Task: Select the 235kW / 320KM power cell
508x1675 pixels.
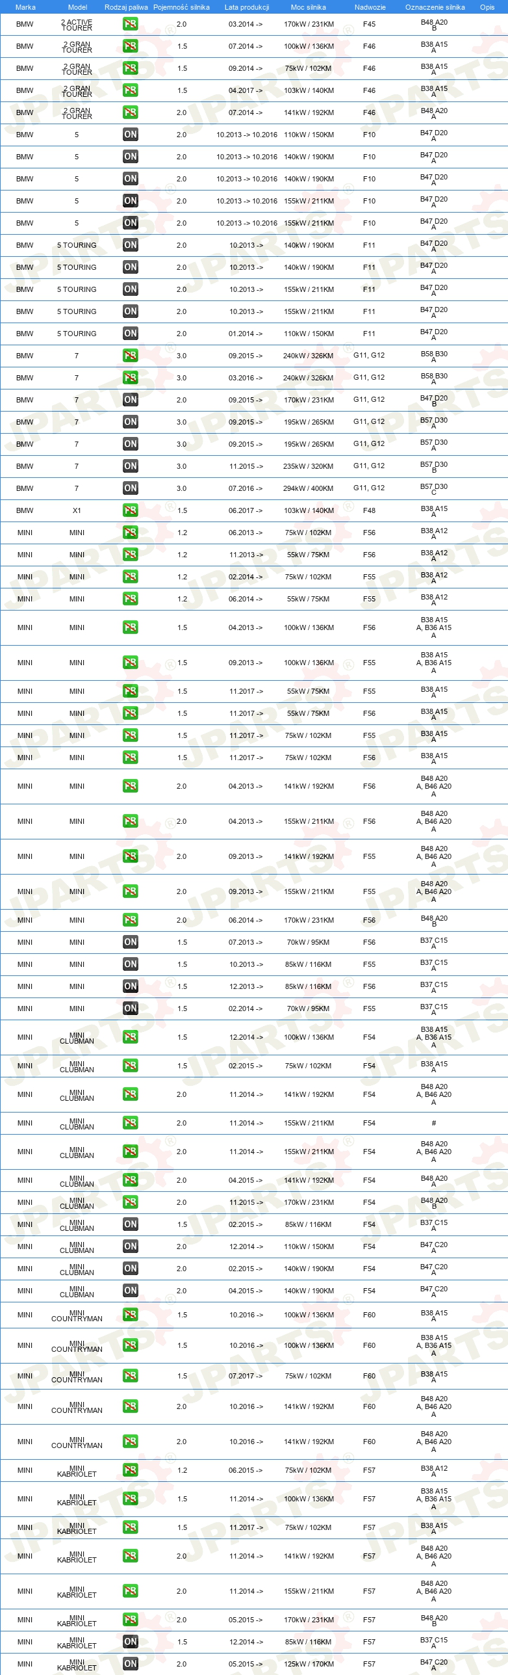Action: [309, 466]
